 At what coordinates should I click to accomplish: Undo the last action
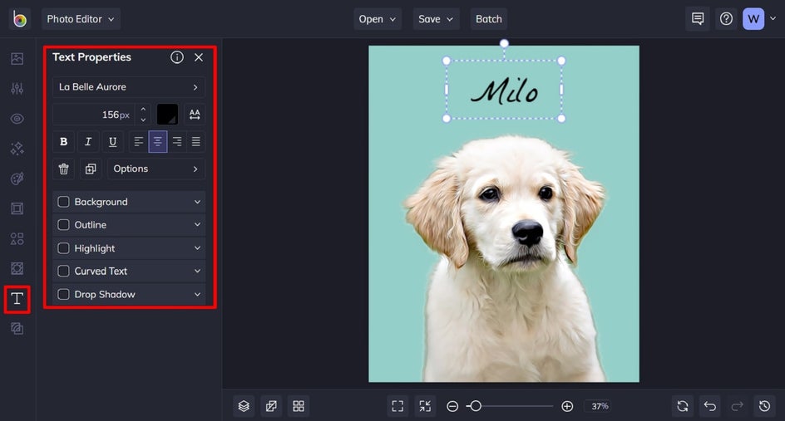pos(710,406)
